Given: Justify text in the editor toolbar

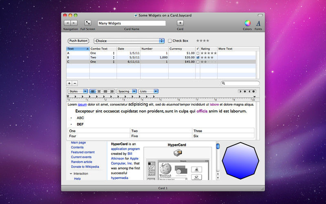Looking at the screenshot, I should (106, 91).
